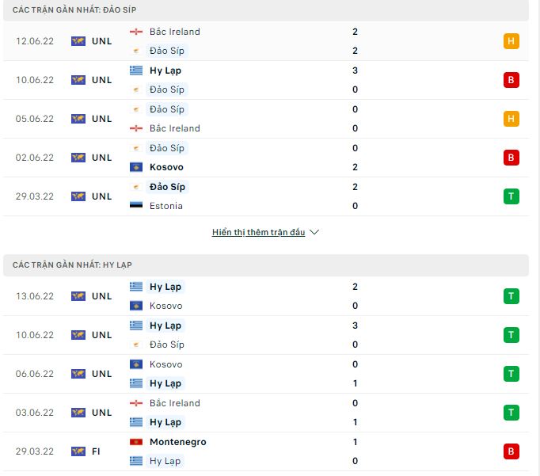The width and height of the screenshot is (540, 476).
Task: Open the 05.06.22 Đảo Síp match row date
Action: coord(35,119)
